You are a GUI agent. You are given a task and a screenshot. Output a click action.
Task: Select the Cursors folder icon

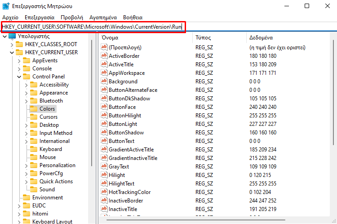(34, 117)
